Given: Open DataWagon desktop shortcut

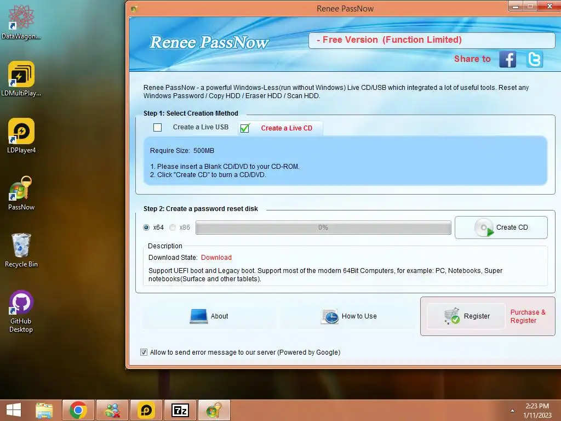Looking at the screenshot, I should tap(21, 22).
